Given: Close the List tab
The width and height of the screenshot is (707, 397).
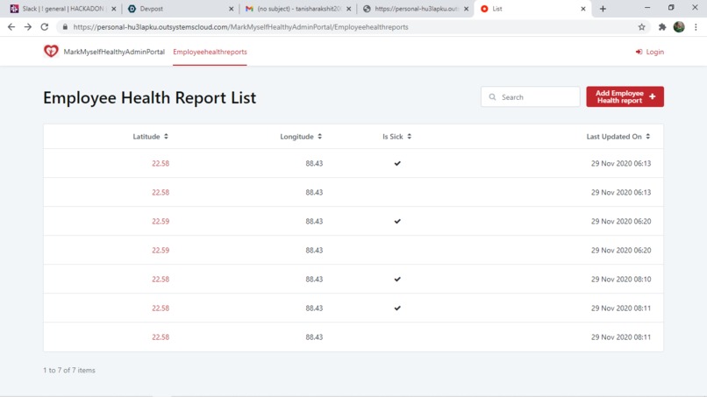Looking at the screenshot, I should click(583, 9).
